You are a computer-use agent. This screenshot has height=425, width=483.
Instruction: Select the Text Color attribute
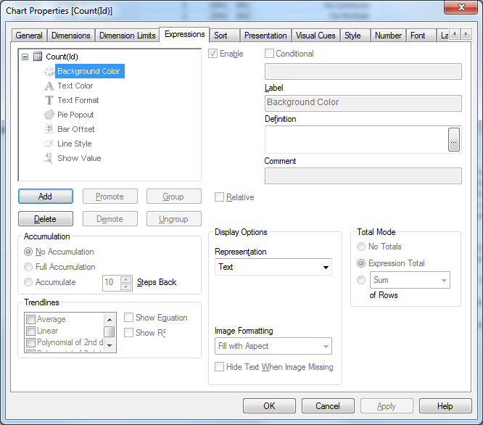[75, 86]
